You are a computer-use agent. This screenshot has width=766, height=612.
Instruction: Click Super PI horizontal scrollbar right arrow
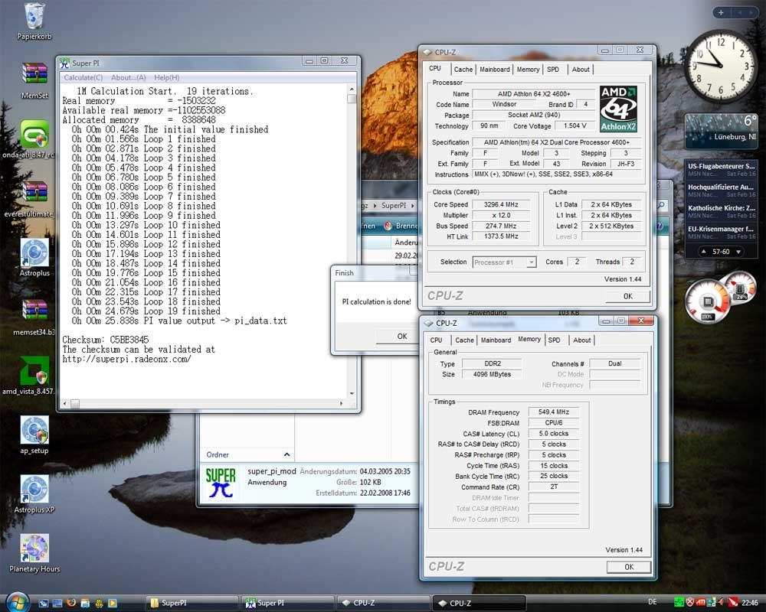pos(341,404)
